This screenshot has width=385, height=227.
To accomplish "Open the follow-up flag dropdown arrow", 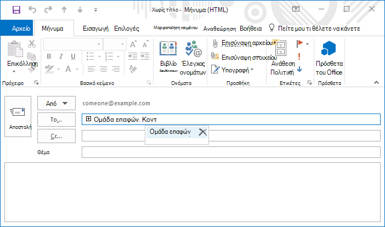I will (x=308, y=44).
